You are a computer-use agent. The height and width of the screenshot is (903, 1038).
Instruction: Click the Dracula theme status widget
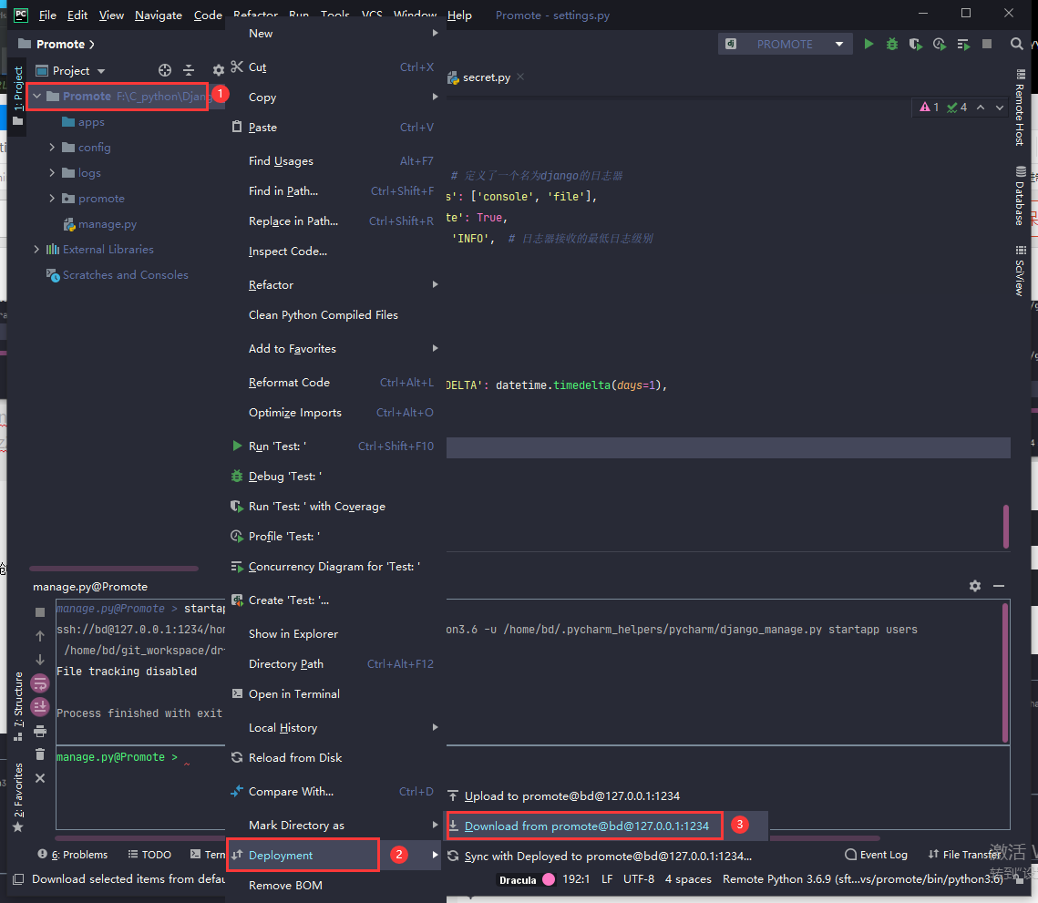[x=518, y=880]
